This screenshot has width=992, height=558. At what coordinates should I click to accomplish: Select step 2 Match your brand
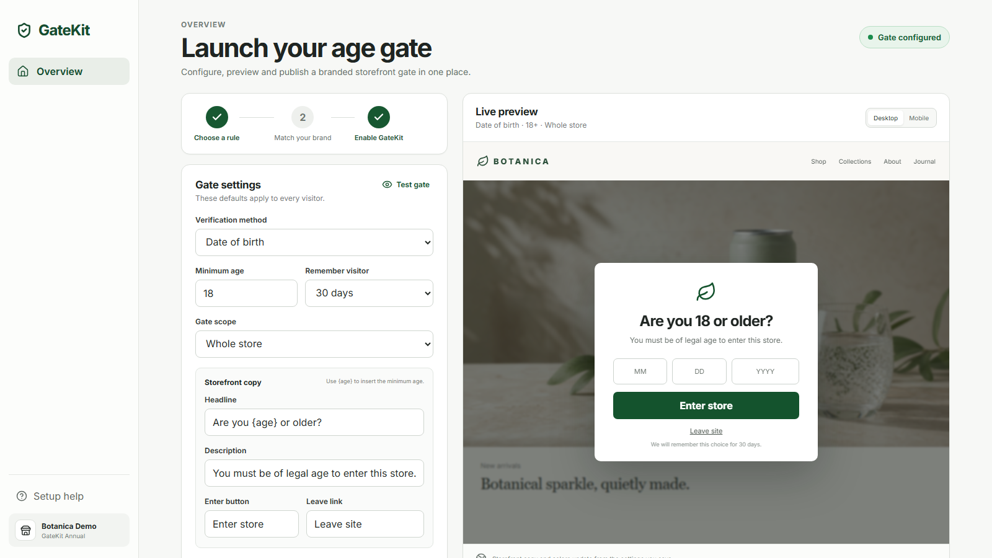pyautogui.click(x=303, y=117)
